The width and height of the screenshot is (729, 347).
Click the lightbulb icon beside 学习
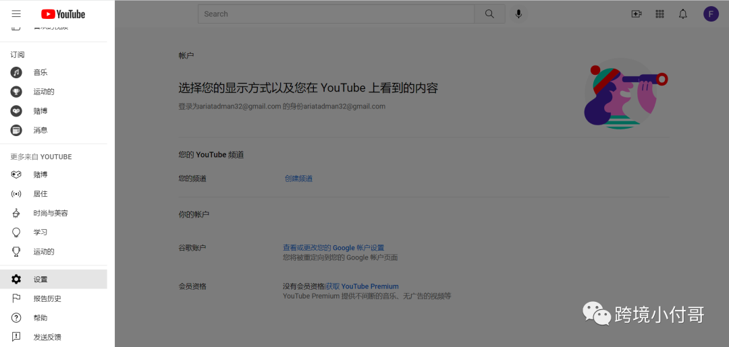click(x=16, y=232)
